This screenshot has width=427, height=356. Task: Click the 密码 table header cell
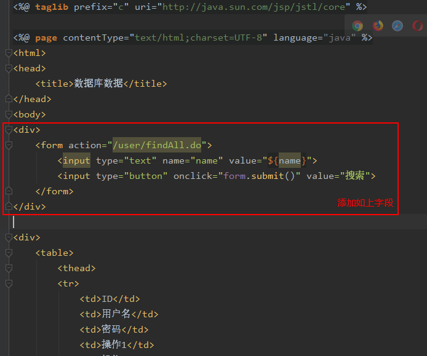[x=111, y=330]
